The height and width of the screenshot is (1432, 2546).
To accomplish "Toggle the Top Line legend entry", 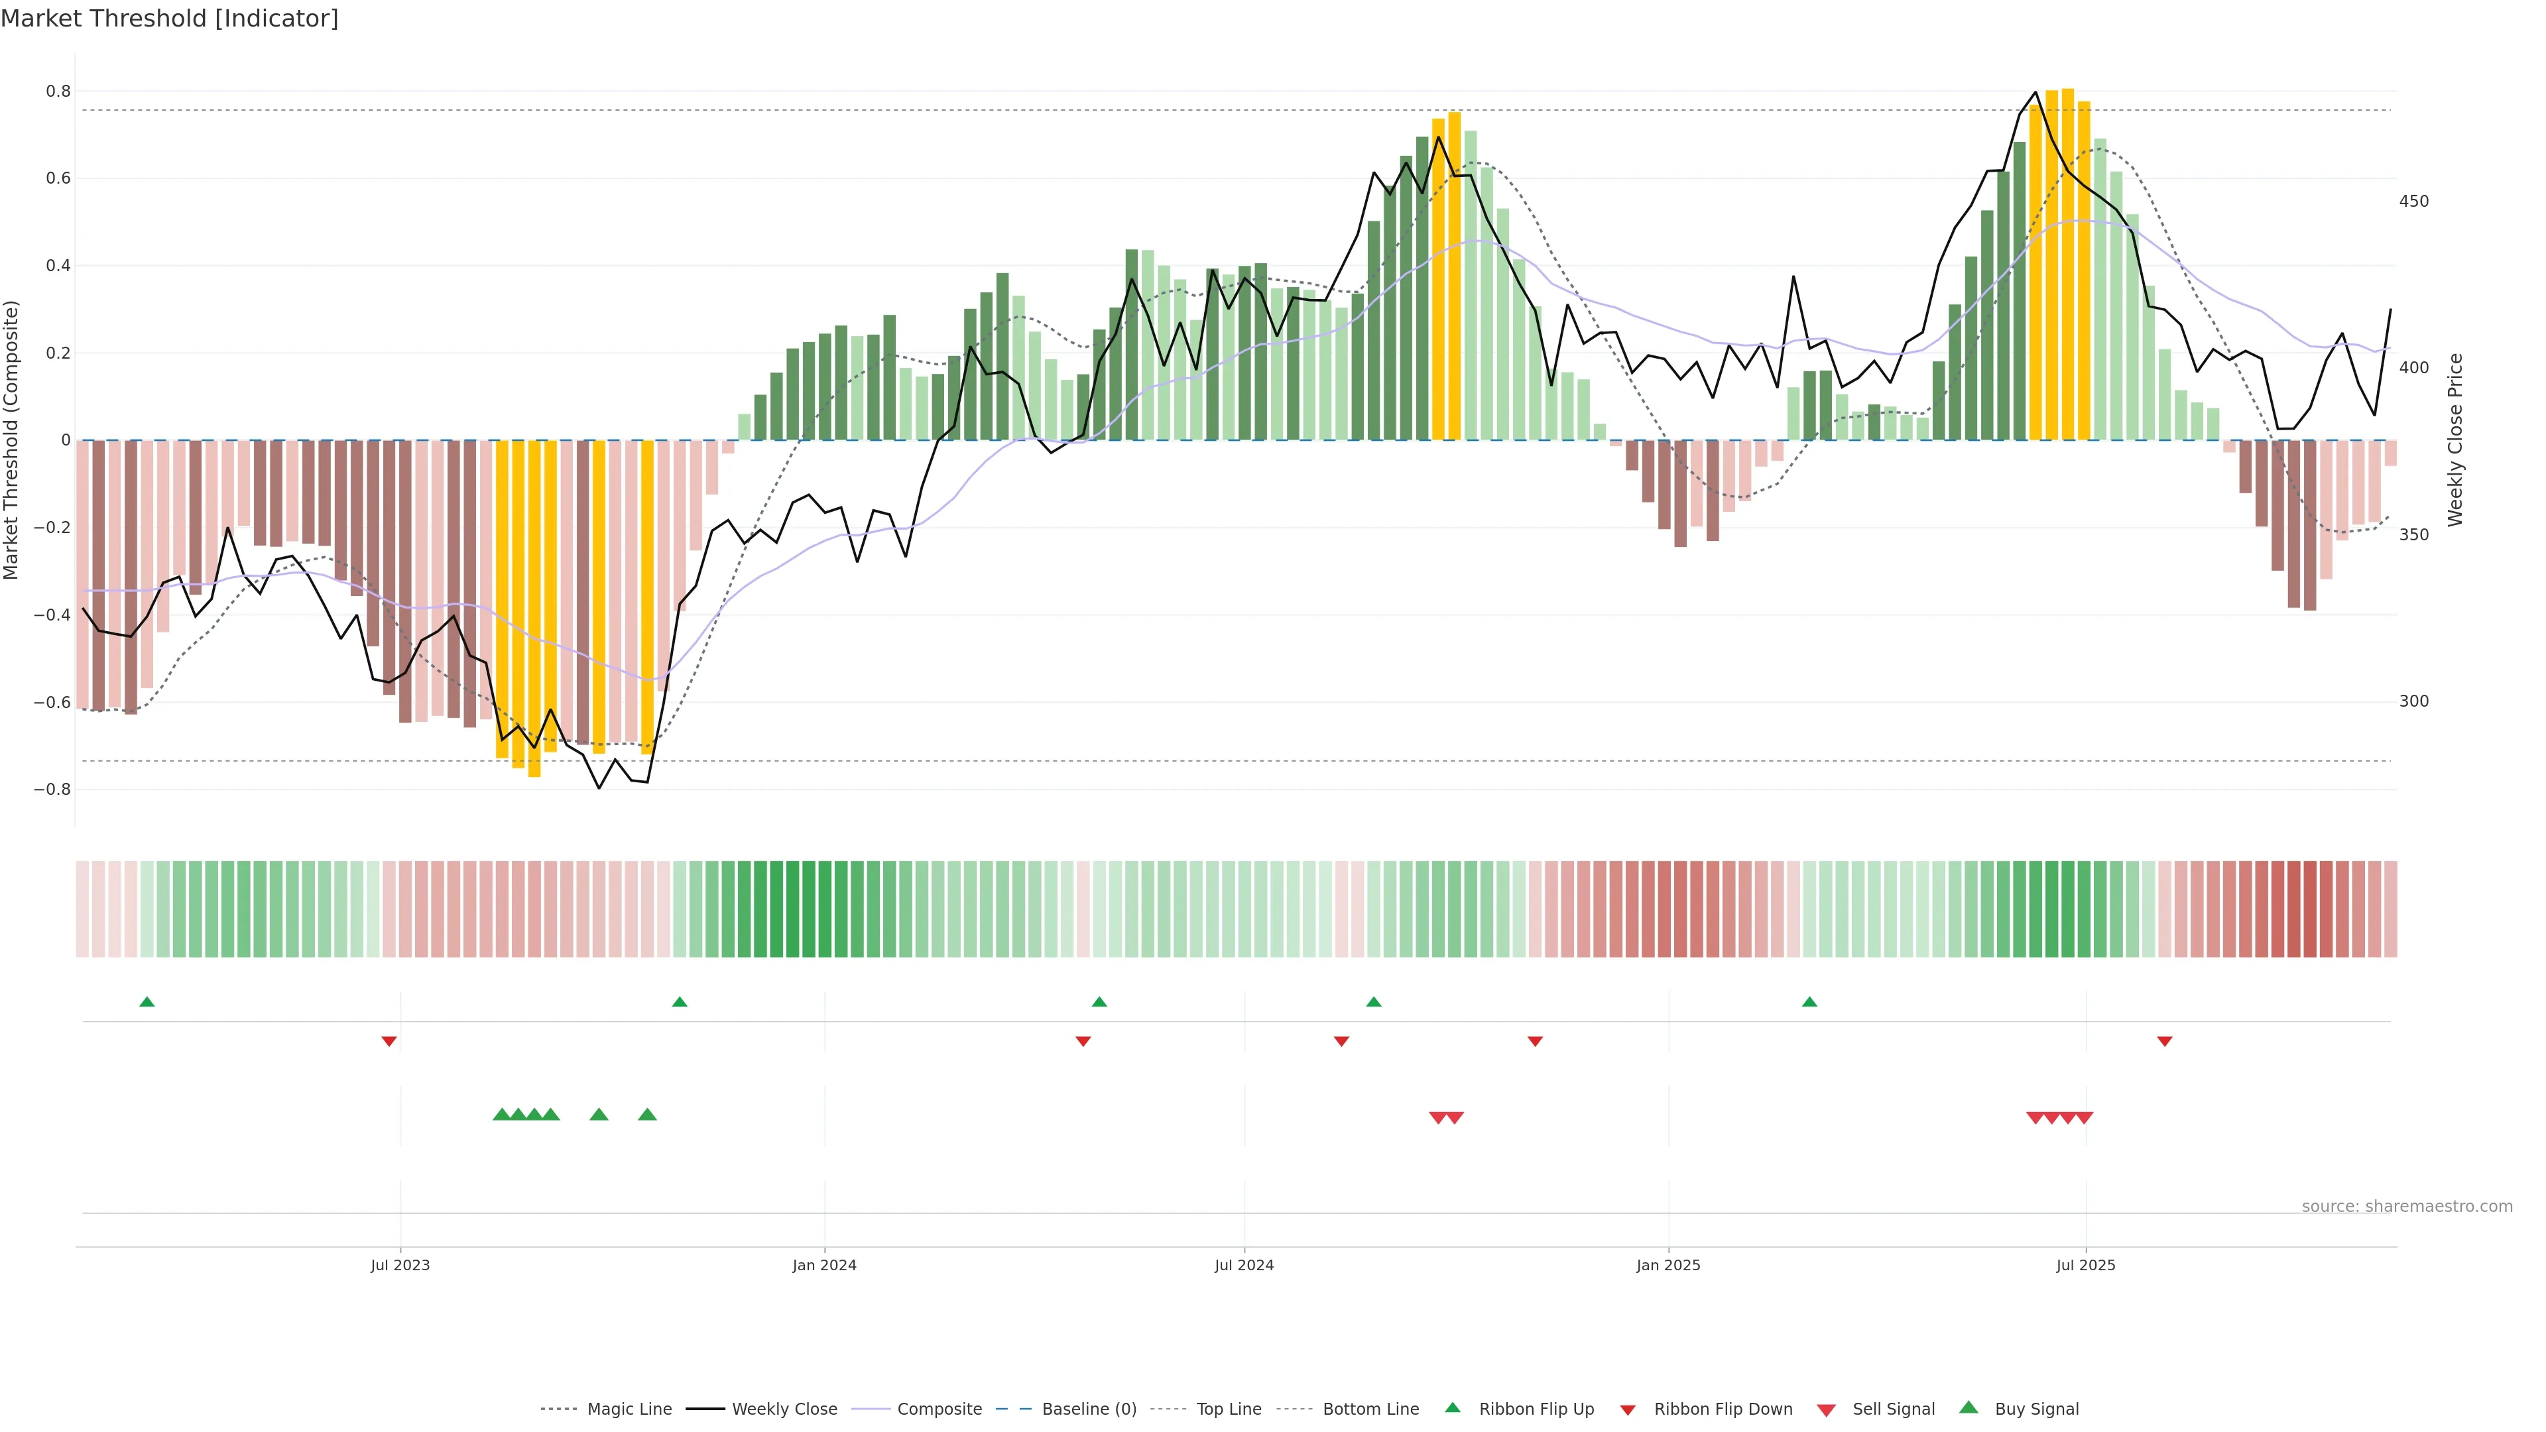I will coord(1229,1409).
